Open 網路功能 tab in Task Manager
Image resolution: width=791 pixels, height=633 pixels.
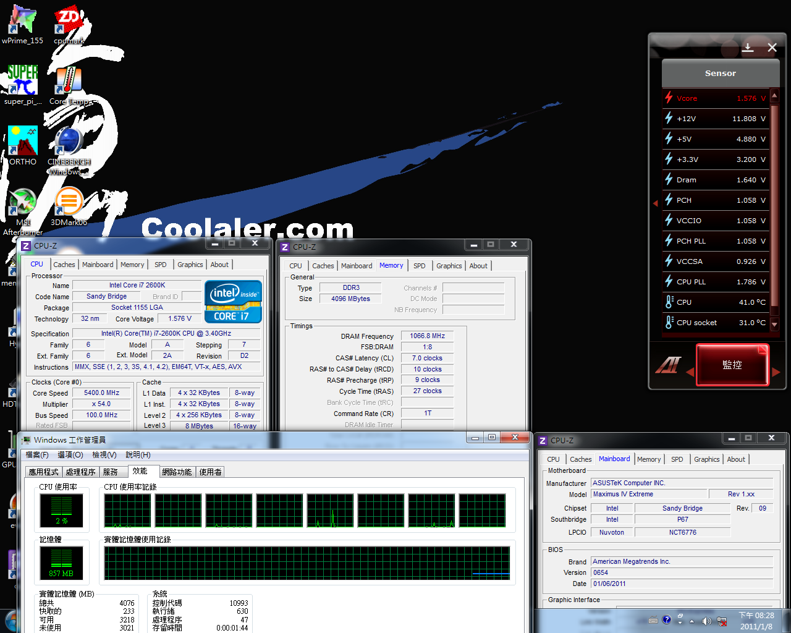[x=177, y=472]
